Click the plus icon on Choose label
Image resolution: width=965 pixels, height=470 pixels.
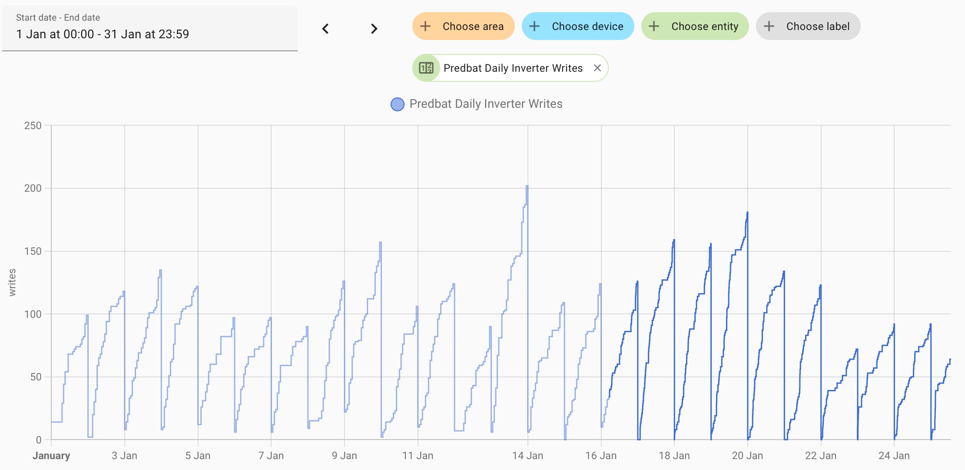769,26
